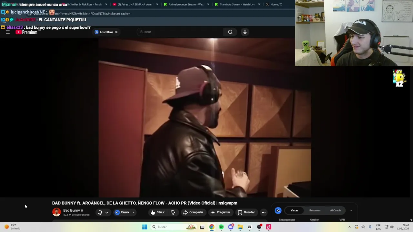Image resolution: width=413 pixels, height=232 pixels.
Task: Switch to the AI Coach tab
Action: pos(335,210)
